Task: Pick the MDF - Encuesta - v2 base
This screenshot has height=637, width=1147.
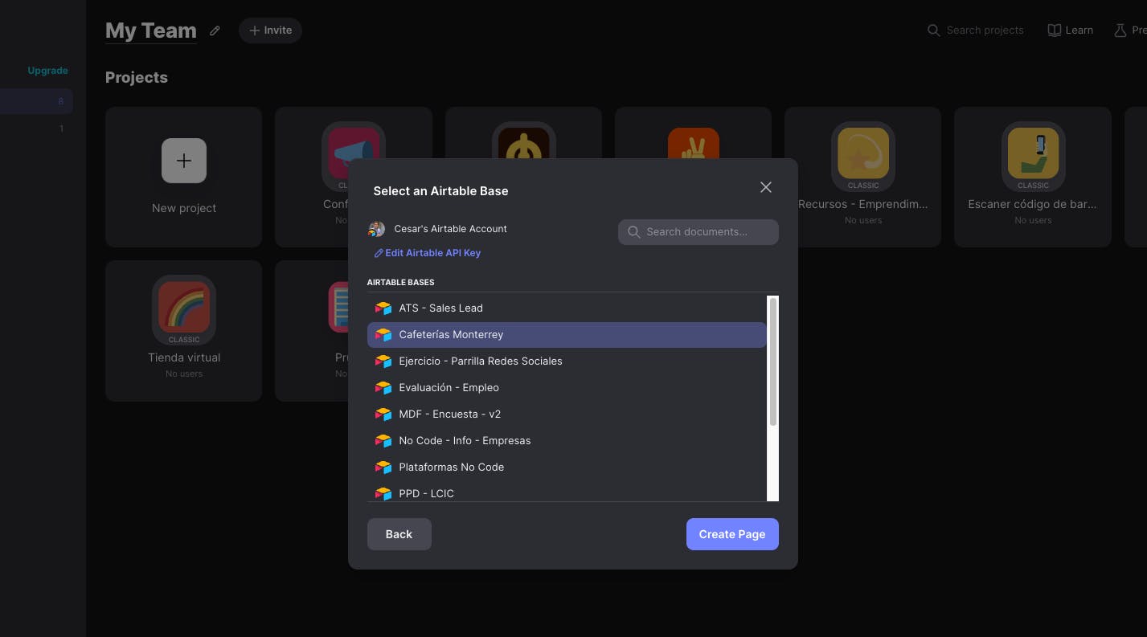Action: [x=567, y=414]
